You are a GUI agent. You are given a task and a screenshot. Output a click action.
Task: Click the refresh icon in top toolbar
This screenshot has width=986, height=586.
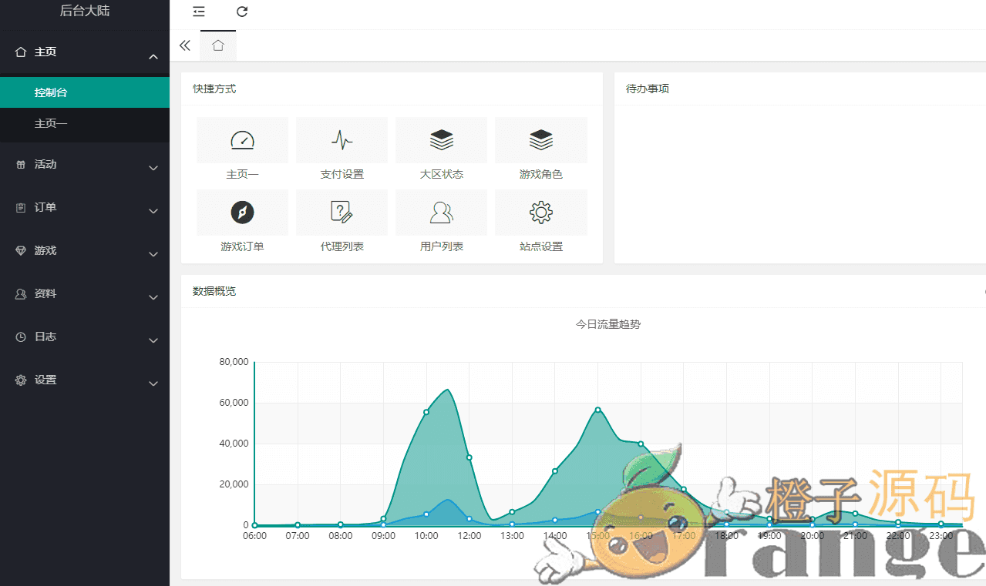click(x=242, y=12)
